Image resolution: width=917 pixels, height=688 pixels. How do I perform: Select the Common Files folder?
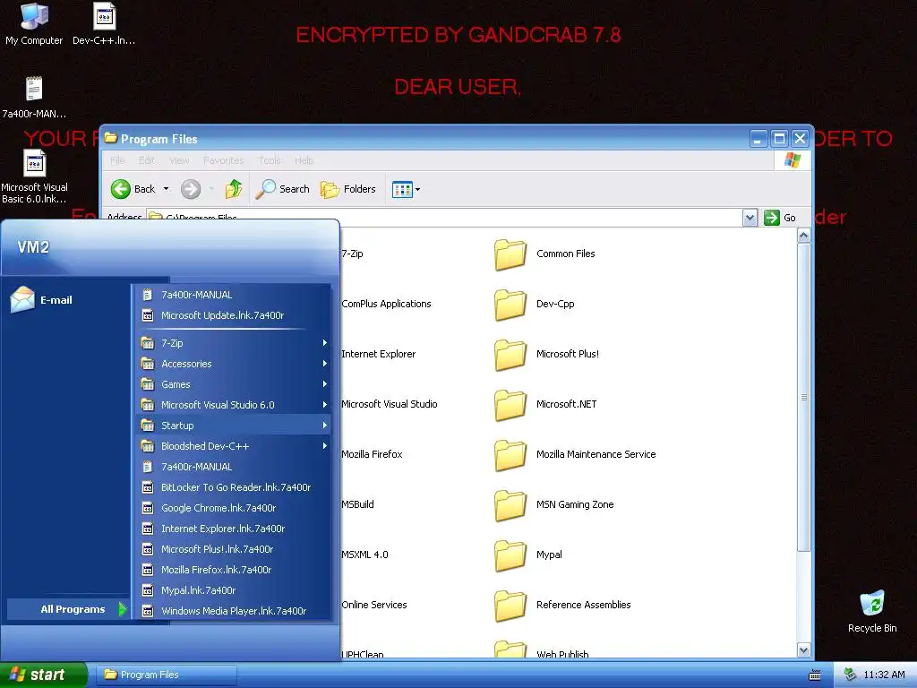pyautogui.click(x=544, y=254)
